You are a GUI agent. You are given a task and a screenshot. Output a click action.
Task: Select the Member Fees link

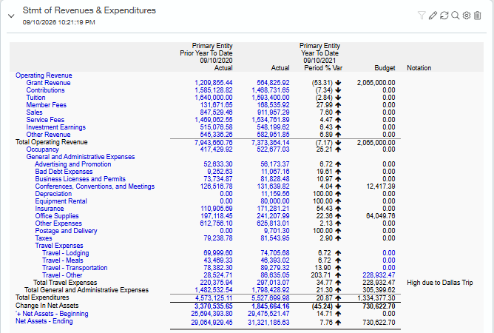click(47, 105)
